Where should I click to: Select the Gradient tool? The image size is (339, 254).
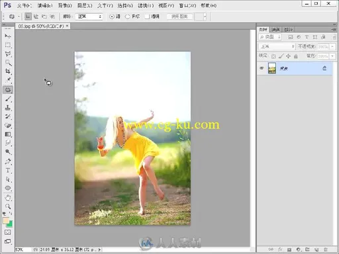(x=8, y=134)
